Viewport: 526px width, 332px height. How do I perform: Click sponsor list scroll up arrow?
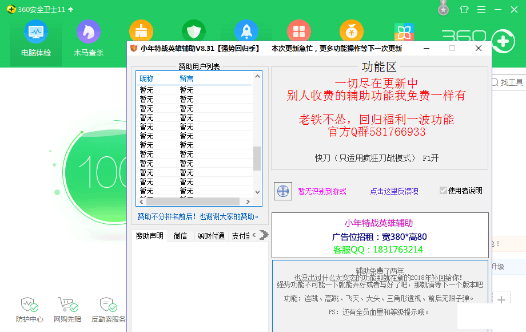click(257, 77)
